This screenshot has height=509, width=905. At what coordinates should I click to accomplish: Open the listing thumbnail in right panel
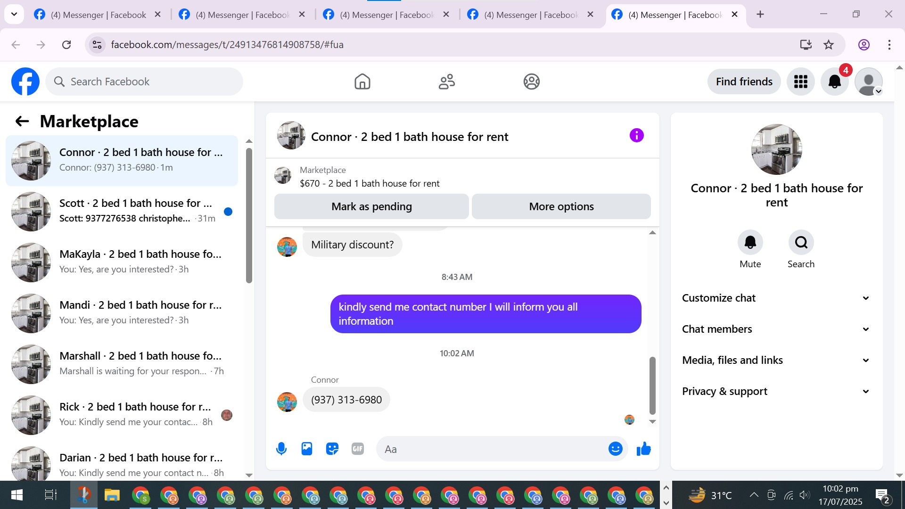coord(776,149)
